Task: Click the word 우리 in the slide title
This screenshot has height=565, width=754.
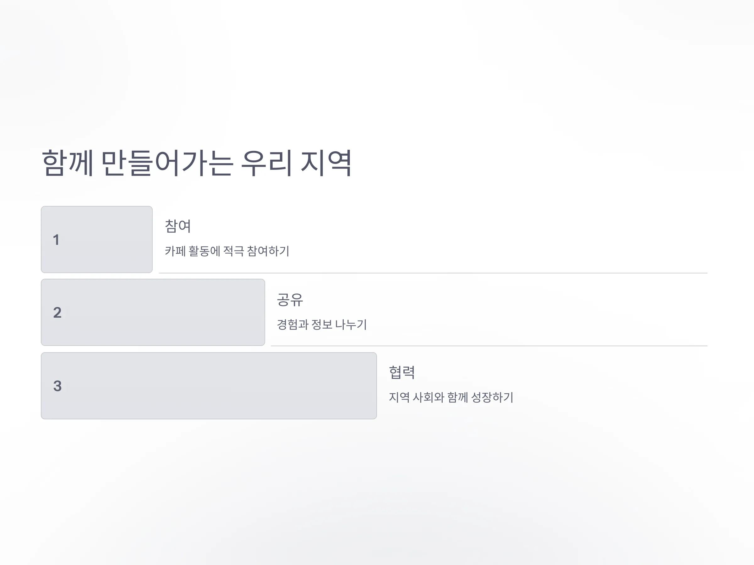Action: click(x=266, y=163)
